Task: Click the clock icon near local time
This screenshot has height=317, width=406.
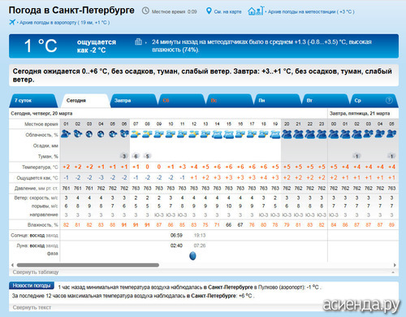Action: pyautogui.click(x=145, y=11)
